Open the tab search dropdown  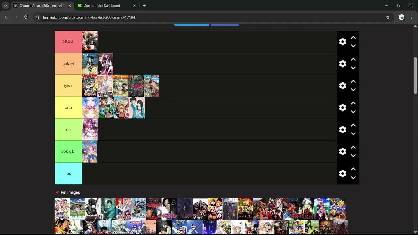click(5, 6)
